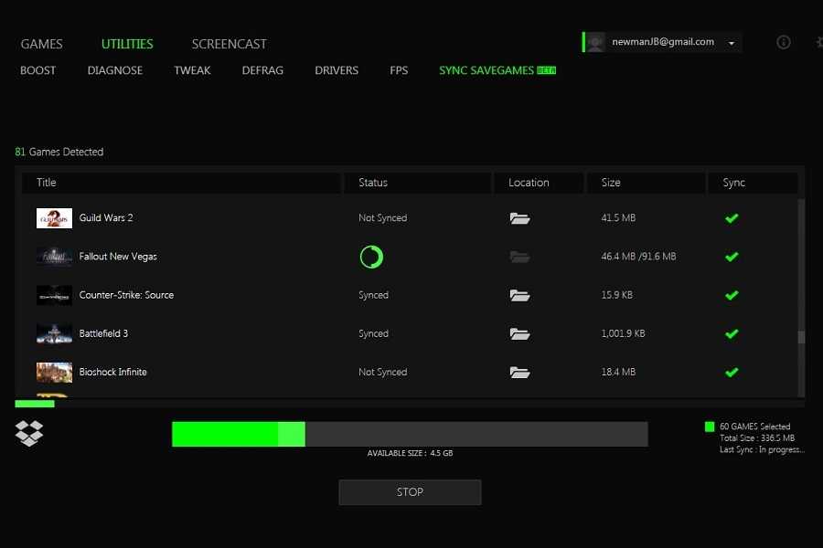This screenshot has width=823, height=548.
Task: Open Counter-Strike: Source folder icon
Action: point(519,295)
